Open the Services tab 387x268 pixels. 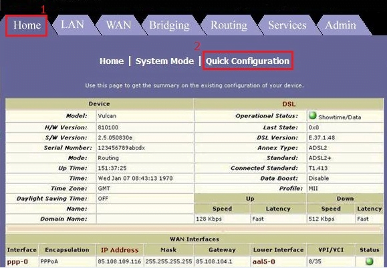[287, 25]
